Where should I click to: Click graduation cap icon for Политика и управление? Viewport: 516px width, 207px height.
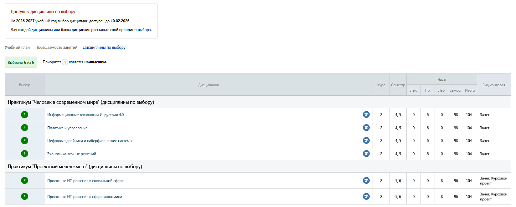click(x=366, y=128)
